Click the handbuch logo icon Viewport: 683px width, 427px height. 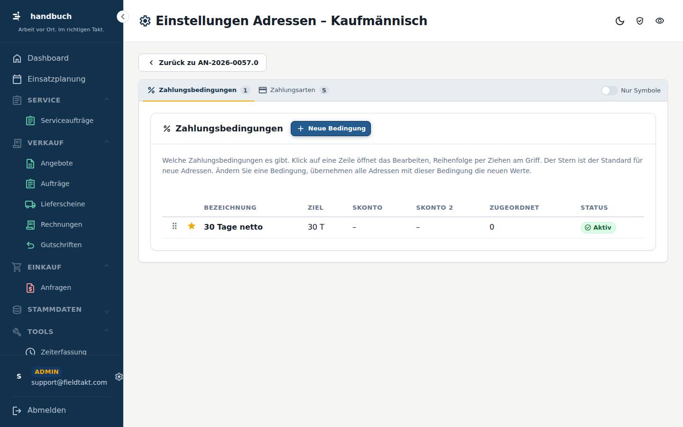17,16
